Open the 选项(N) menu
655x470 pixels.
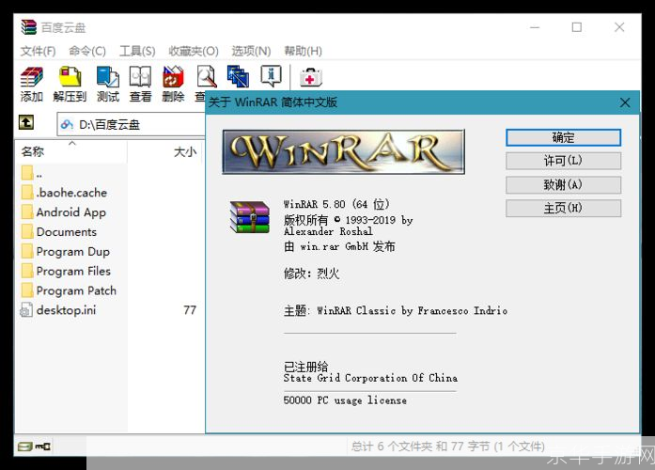251,51
